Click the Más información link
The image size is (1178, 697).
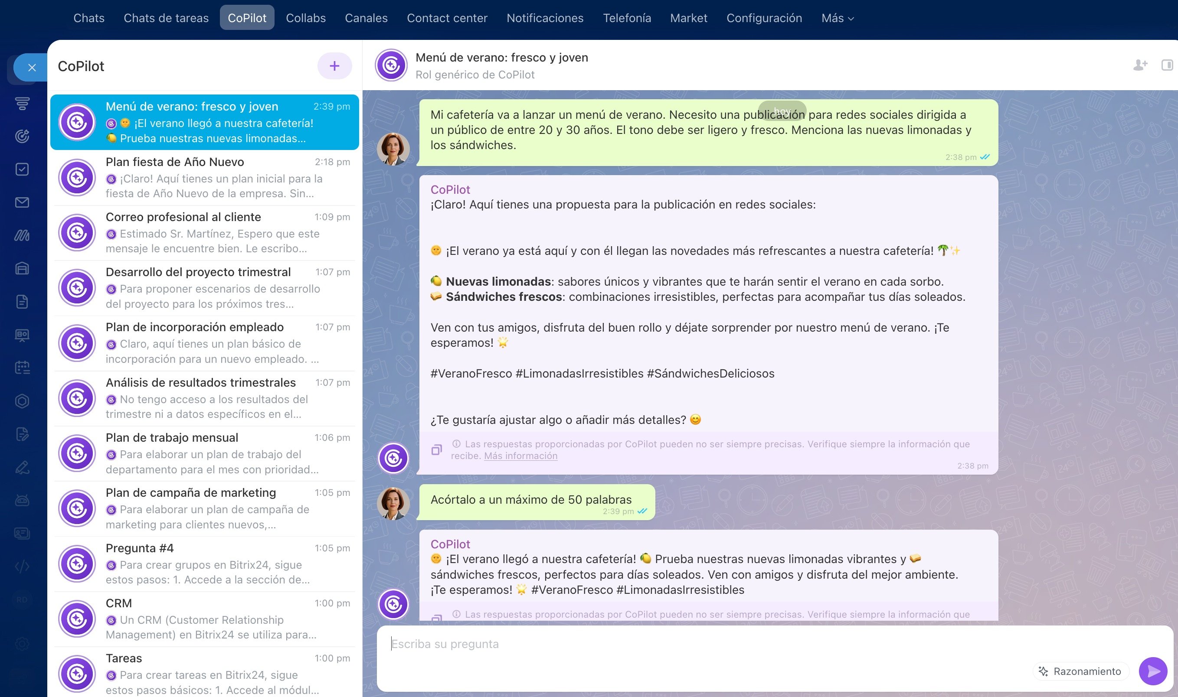[520, 456]
